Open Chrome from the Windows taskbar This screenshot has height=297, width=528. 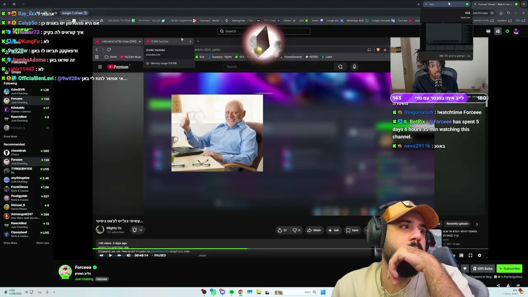coord(240,292)
